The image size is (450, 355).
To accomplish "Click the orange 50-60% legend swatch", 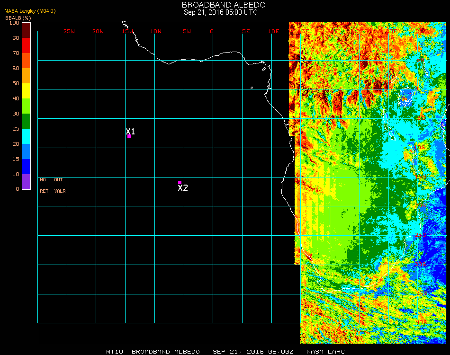I will (x=27, y=75).
